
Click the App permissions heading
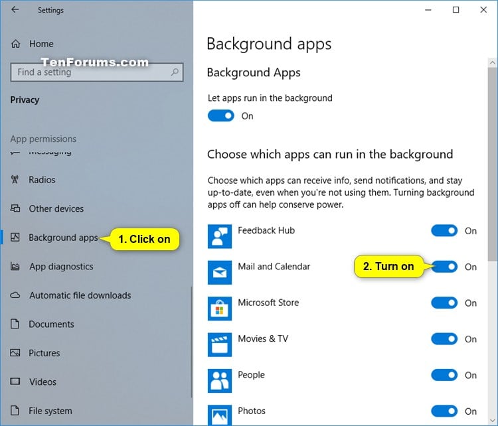(x=43, y=139)
